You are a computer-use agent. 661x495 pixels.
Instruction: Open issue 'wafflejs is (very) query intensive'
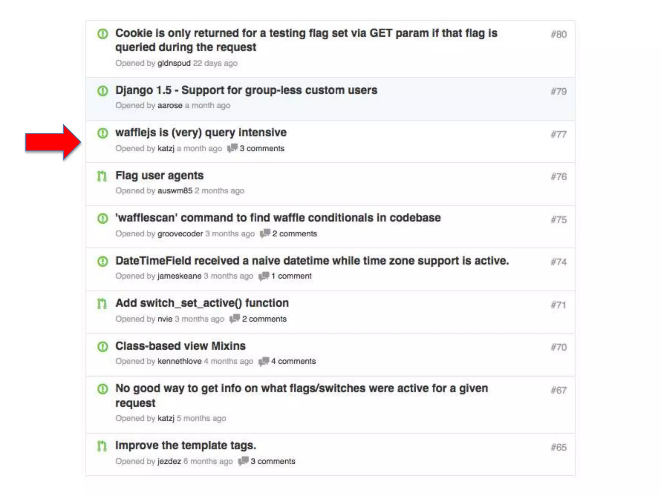pyautogui.click(x=201, y=132)
